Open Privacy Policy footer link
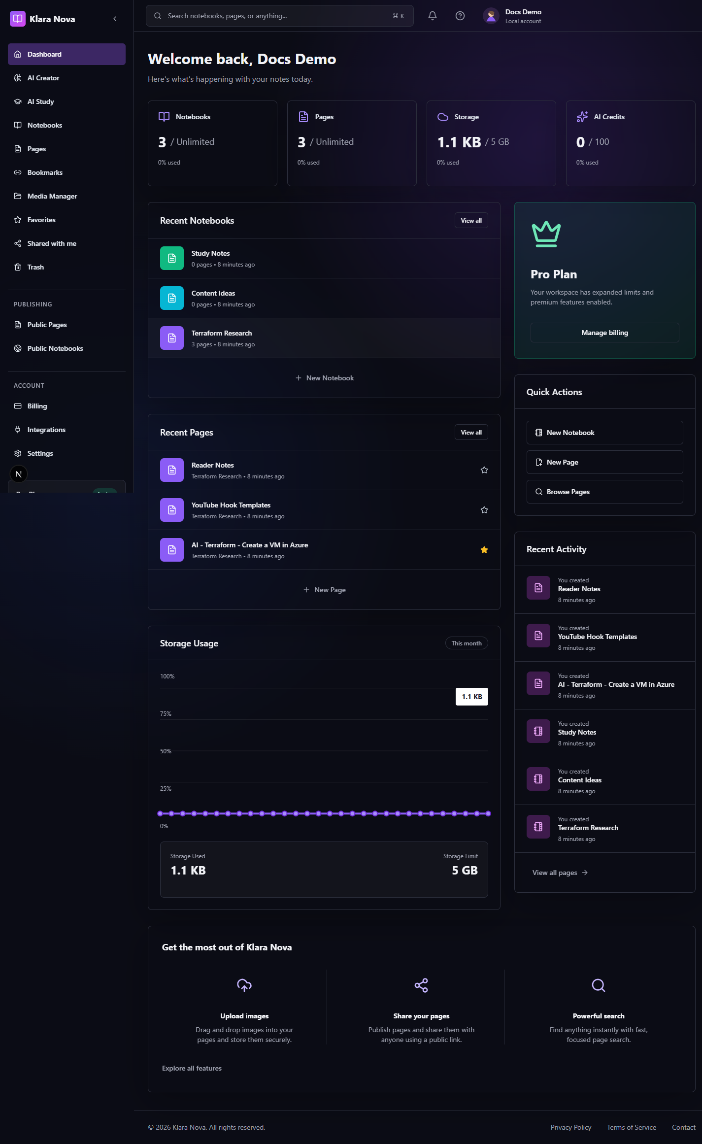This screenshot has width=702, height=1144. (571, 1127)
